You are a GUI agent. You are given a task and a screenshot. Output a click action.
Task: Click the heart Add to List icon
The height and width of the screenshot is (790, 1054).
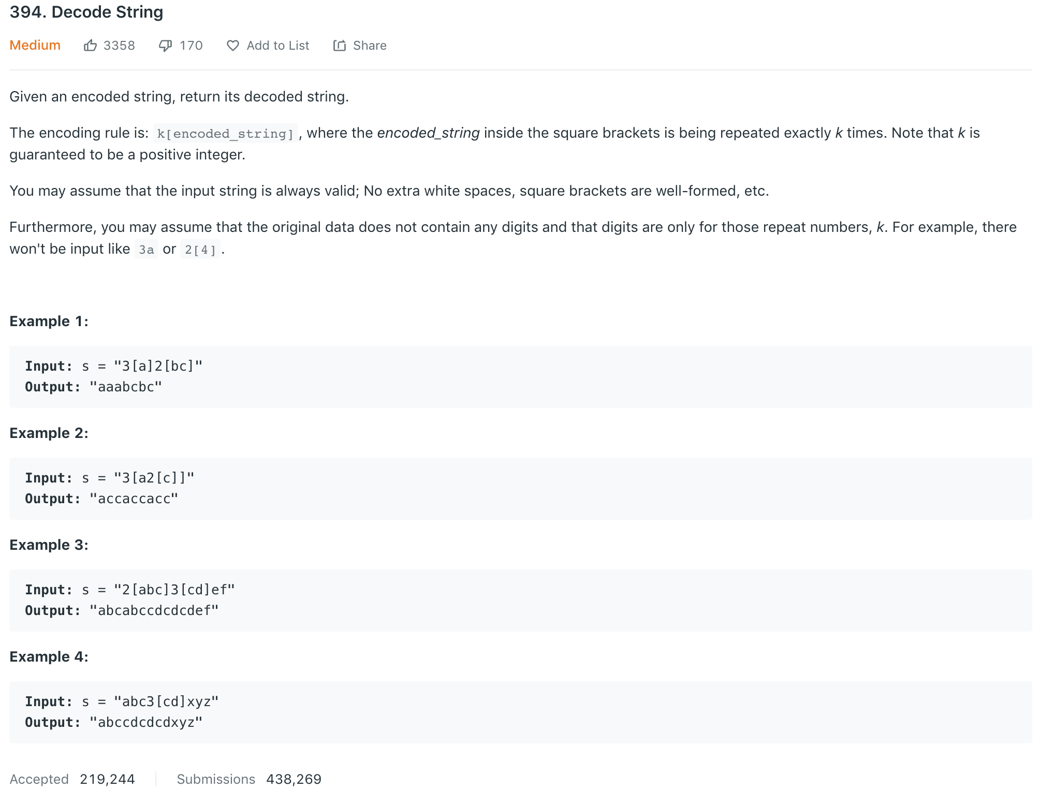233,46
